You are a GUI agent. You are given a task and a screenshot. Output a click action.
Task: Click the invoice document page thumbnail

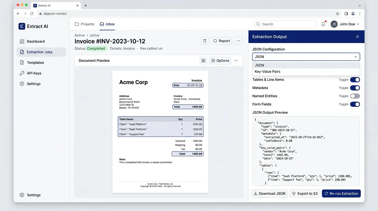[160, 132]
